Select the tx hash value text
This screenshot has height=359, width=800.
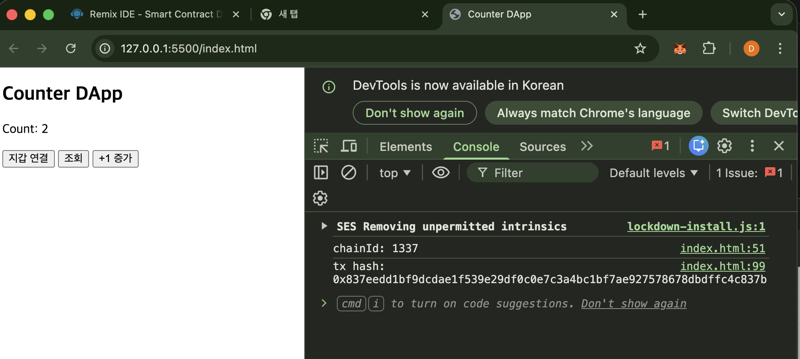550,280
